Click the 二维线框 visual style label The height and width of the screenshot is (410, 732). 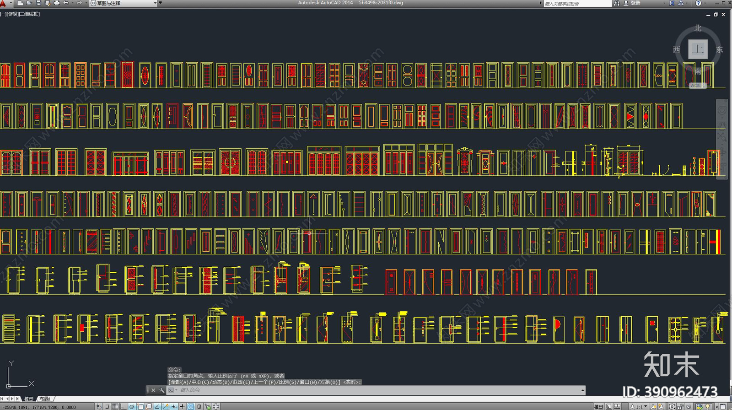[29, 14]
